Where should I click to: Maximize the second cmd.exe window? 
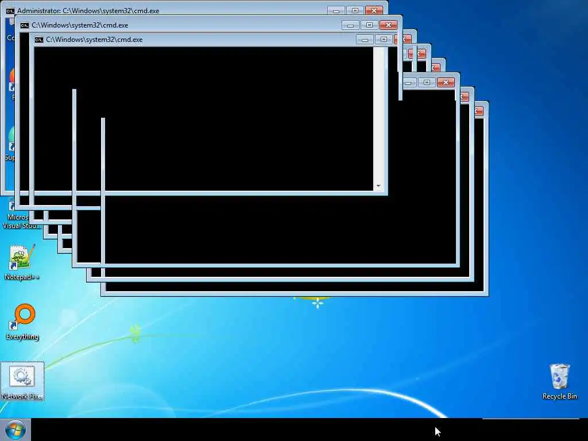[x=369, y=25]
